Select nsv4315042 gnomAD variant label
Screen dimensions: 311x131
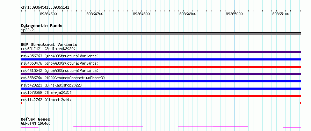click(60, 71)
